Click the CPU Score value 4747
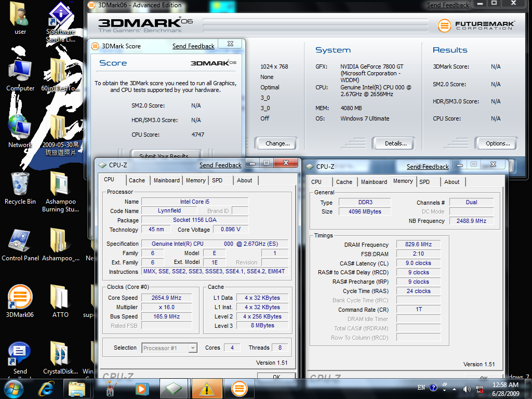This screenshot has width=532, height=399. [x=198, y=135]
